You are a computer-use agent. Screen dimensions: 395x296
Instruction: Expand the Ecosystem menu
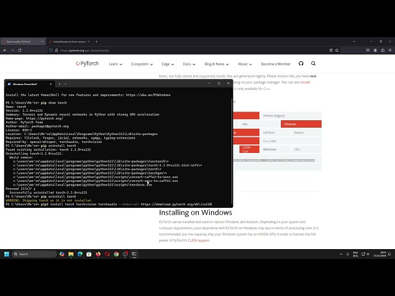coord(142,64)
